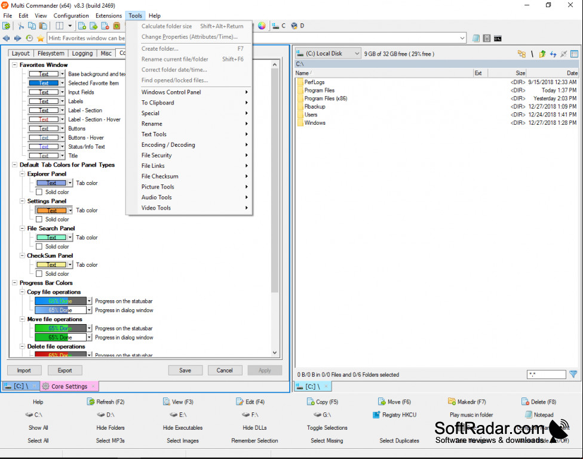Click the Cancel button
This screenshot has height=459, width=583.
pos(225,370)
